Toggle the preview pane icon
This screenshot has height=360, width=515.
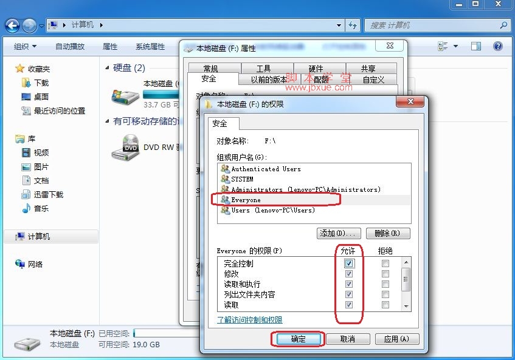(475, 46)
